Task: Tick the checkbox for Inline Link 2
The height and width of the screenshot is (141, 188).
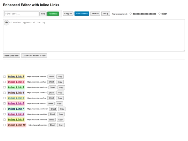Action: (x=5, y=82)
